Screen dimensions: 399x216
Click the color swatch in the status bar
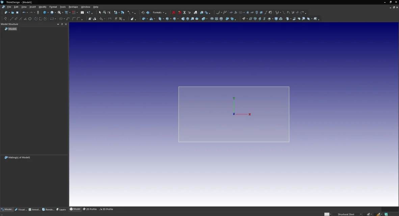tap(327, 214)
